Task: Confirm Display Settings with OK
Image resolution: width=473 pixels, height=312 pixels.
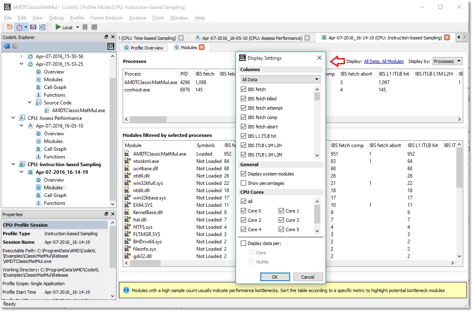Action: click(275, 277)
